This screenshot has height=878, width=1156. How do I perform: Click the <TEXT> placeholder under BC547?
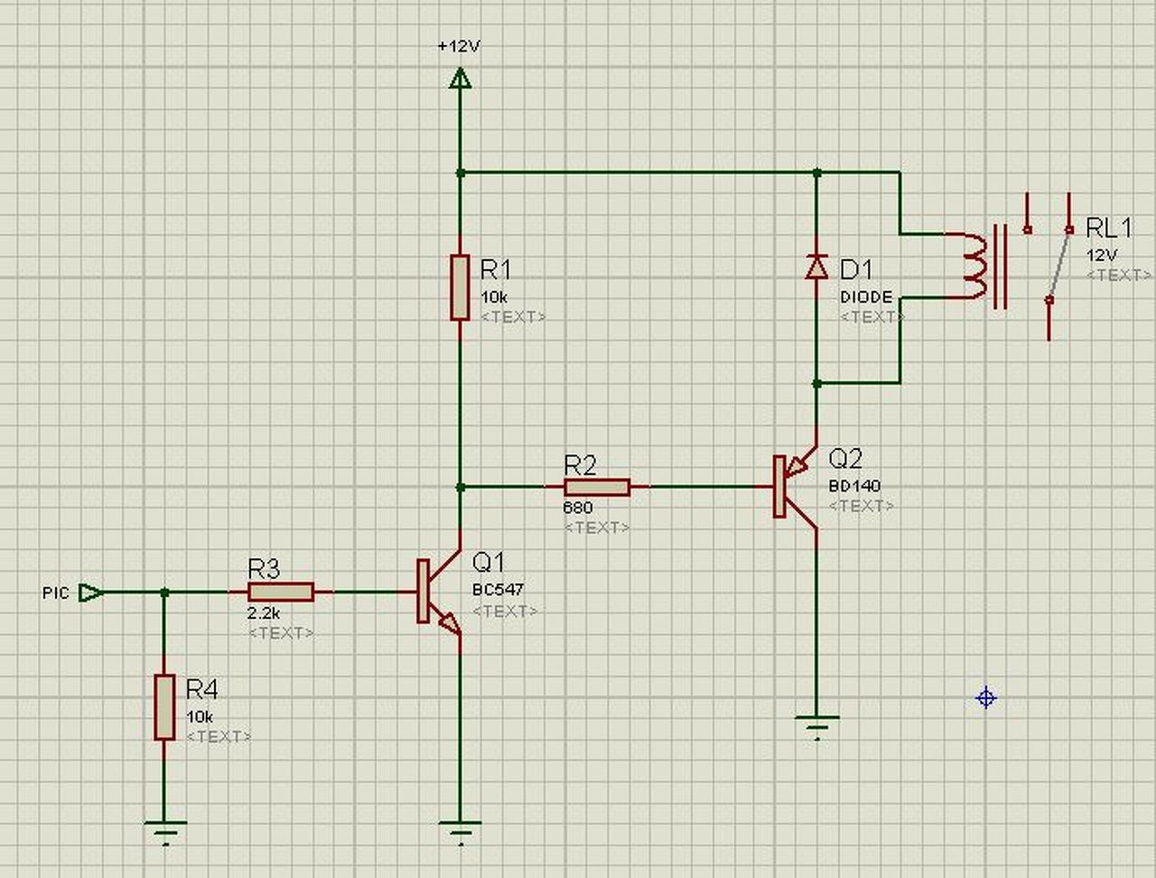pyautogui.click(x=505, y=612)
